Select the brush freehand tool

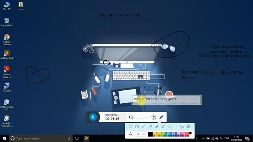coord(157,127)
